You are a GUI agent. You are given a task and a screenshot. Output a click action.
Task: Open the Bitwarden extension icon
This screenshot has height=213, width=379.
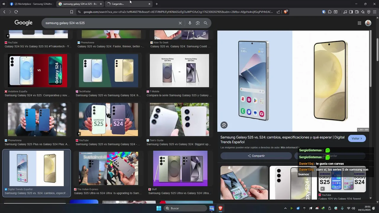coord(324,12)
